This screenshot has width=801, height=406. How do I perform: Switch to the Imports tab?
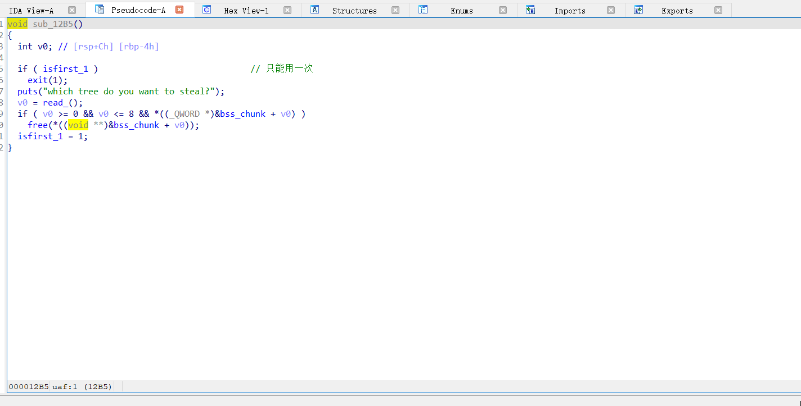coord(570,11)
